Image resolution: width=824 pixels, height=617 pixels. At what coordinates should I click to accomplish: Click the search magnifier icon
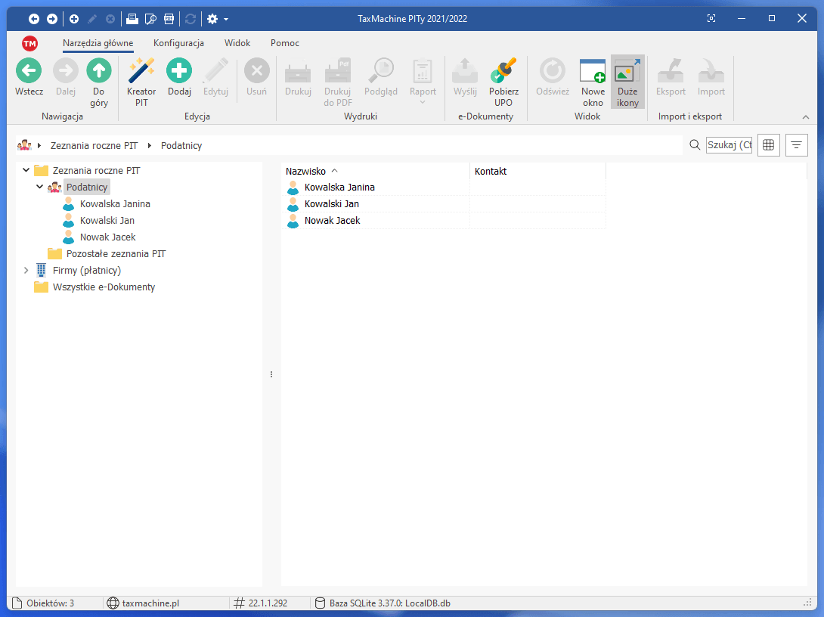695,145
